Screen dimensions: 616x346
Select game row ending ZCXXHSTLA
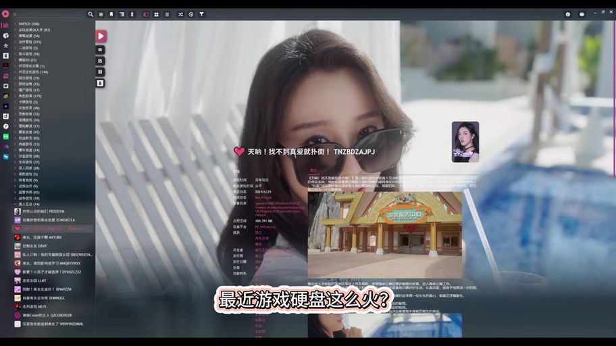click(x=53, y=220)
